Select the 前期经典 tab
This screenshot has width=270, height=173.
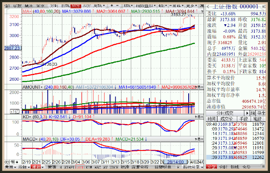click(163, 167)
